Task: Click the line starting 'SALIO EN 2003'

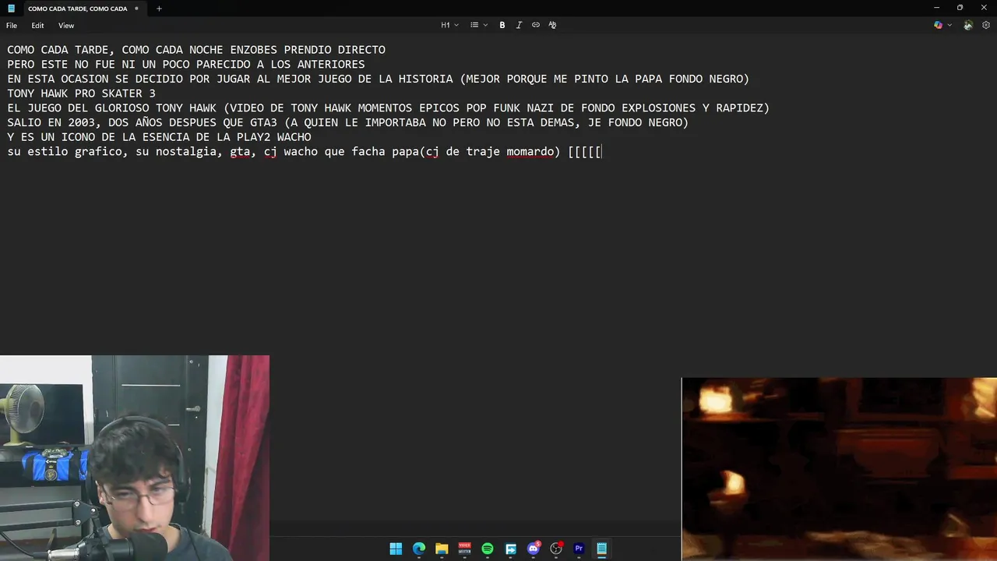Action: 348,122
